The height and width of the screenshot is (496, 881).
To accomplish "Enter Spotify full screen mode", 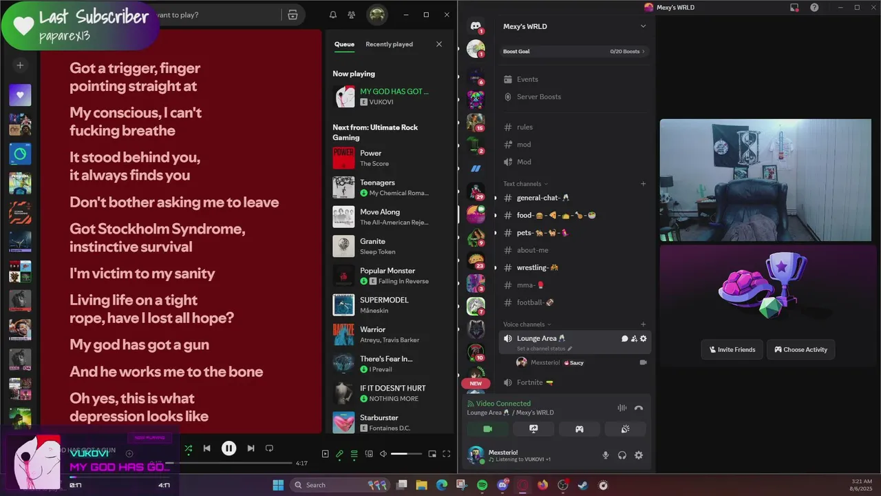I will [446, 454].
